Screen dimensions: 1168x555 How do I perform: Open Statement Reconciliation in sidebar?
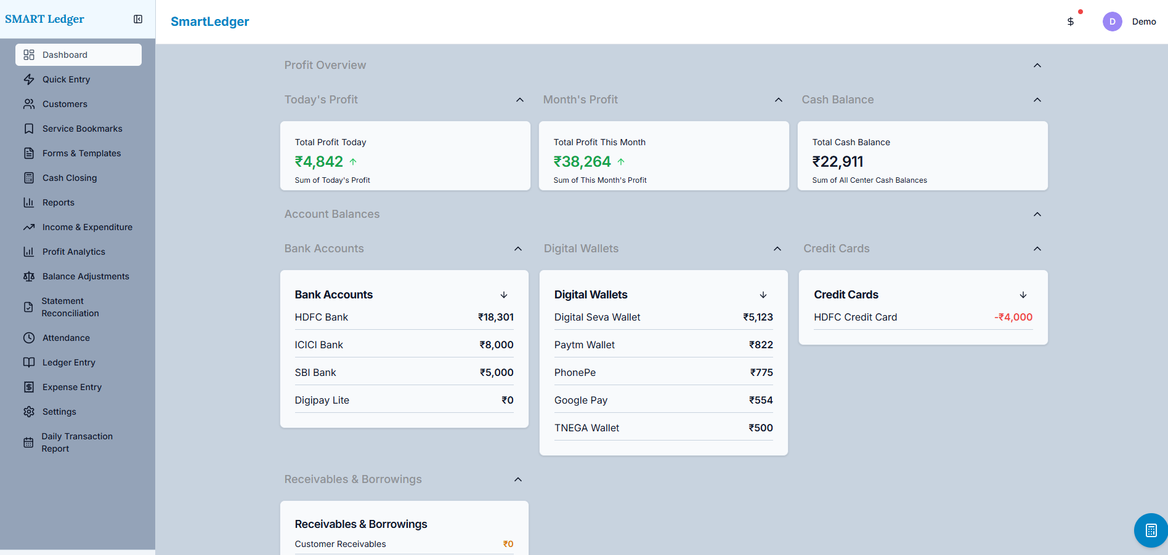[x=78, y=307]
